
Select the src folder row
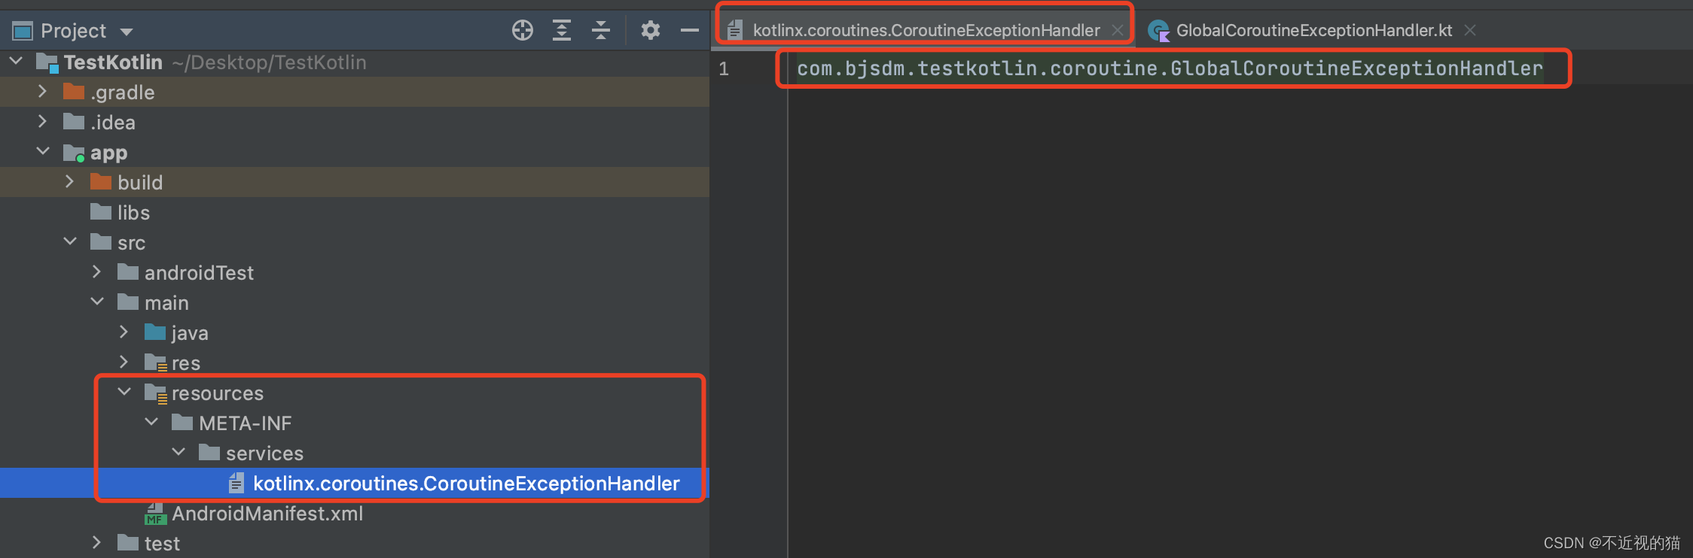pos(355,242)
